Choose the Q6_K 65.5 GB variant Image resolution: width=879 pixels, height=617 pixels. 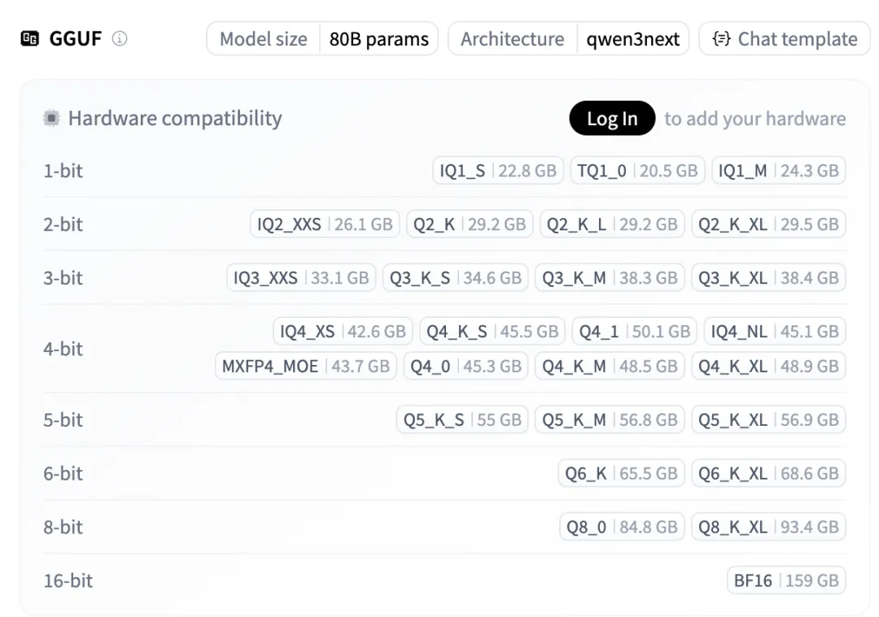[621, 474]
